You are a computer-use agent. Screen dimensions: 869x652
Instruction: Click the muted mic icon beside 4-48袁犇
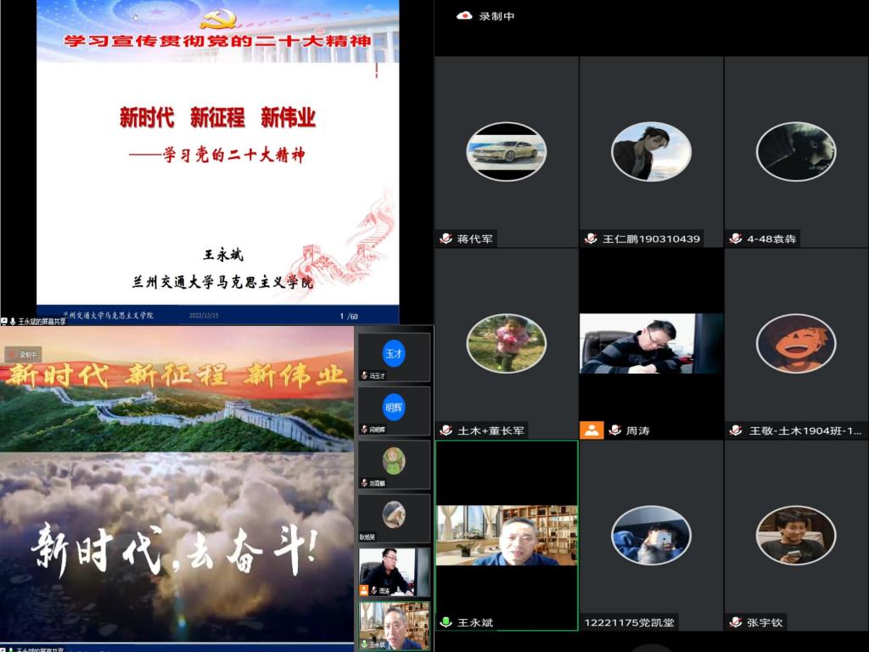pyautogui.click(x=734, y=239)
